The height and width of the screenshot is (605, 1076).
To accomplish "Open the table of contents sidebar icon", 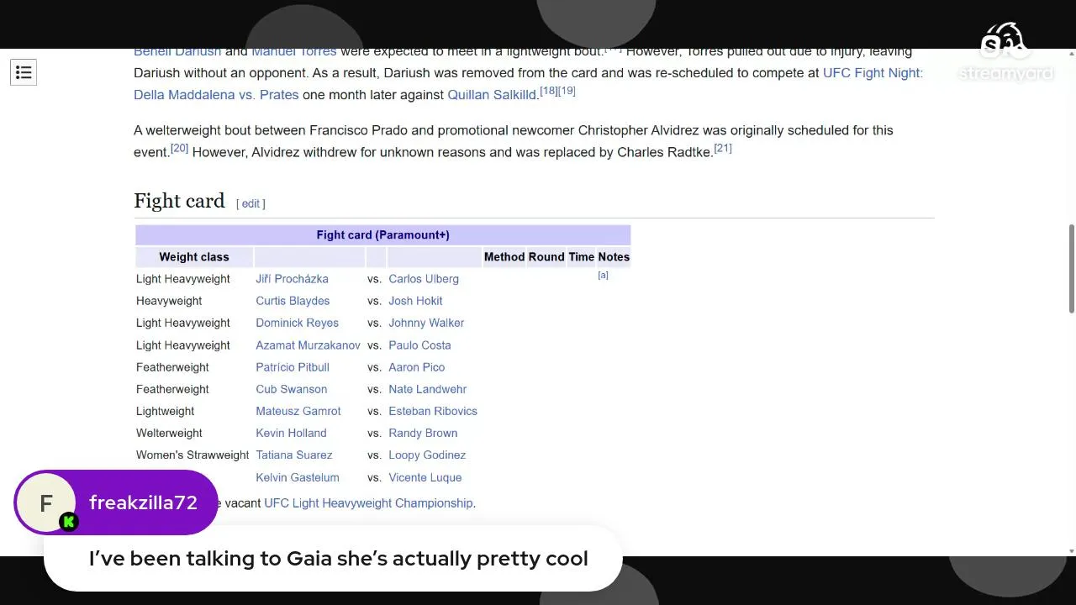I will (x=24, y=72).
